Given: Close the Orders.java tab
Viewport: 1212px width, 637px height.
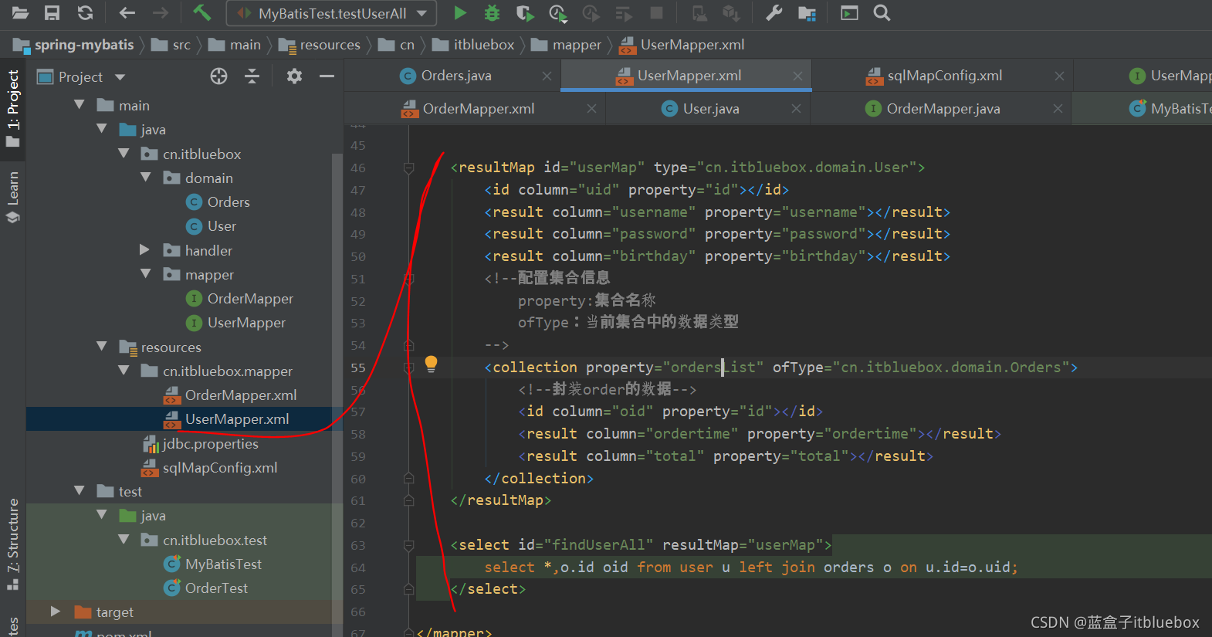Looking at the screenshot, I should [547, 76].
